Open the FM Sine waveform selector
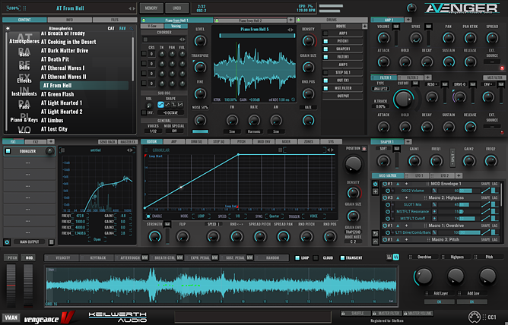 point(232,131)
